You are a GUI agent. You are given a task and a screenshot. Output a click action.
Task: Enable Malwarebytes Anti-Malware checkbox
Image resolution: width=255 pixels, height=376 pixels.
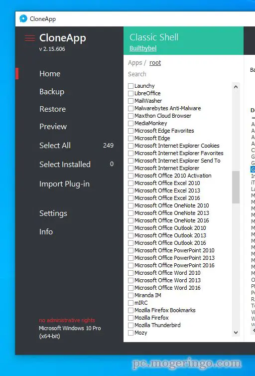tap(130, 108)
